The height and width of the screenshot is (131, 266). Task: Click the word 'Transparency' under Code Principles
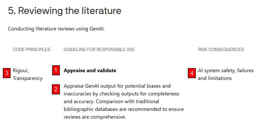28,78
